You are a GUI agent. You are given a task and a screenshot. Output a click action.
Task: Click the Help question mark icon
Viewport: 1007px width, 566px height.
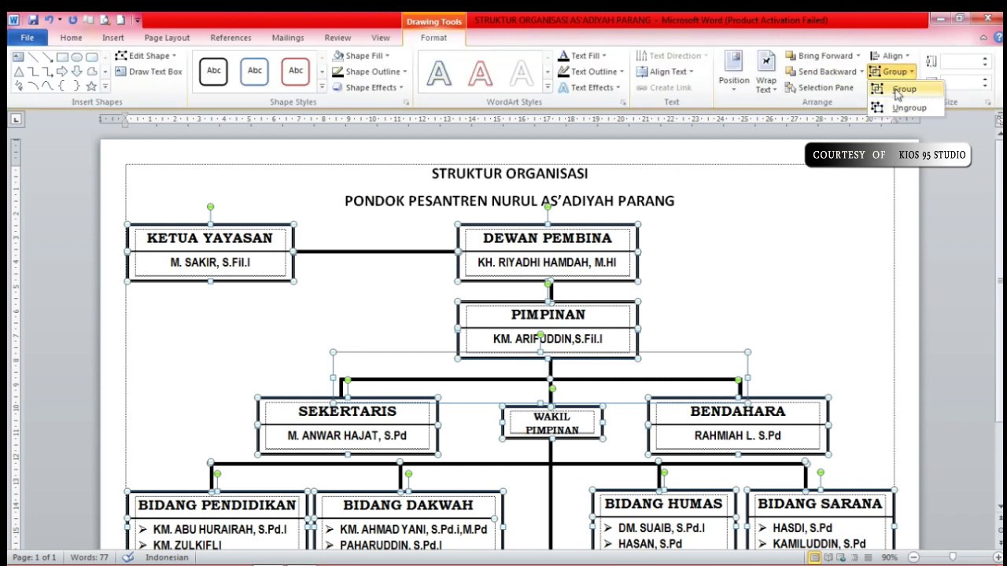998,38
